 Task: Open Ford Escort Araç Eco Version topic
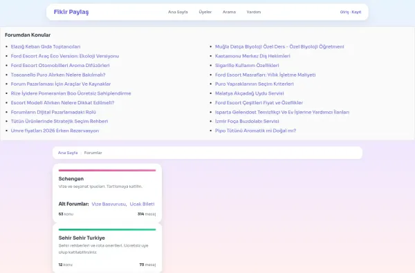point(65,56)
